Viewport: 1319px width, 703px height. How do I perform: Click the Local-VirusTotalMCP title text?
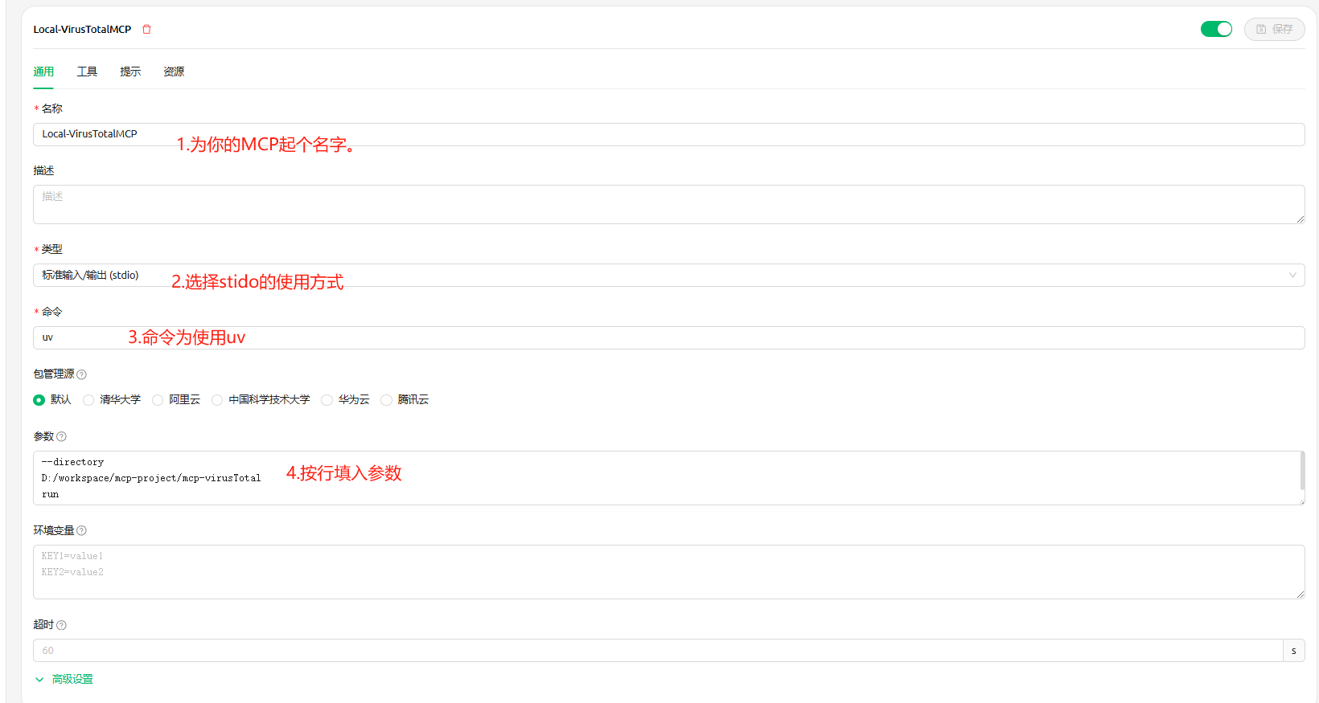[82, 29]
